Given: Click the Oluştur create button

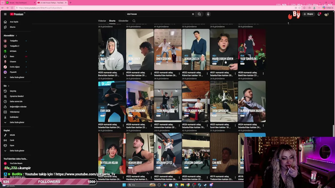Looking at the screenshot, I should tap(309, 14).
